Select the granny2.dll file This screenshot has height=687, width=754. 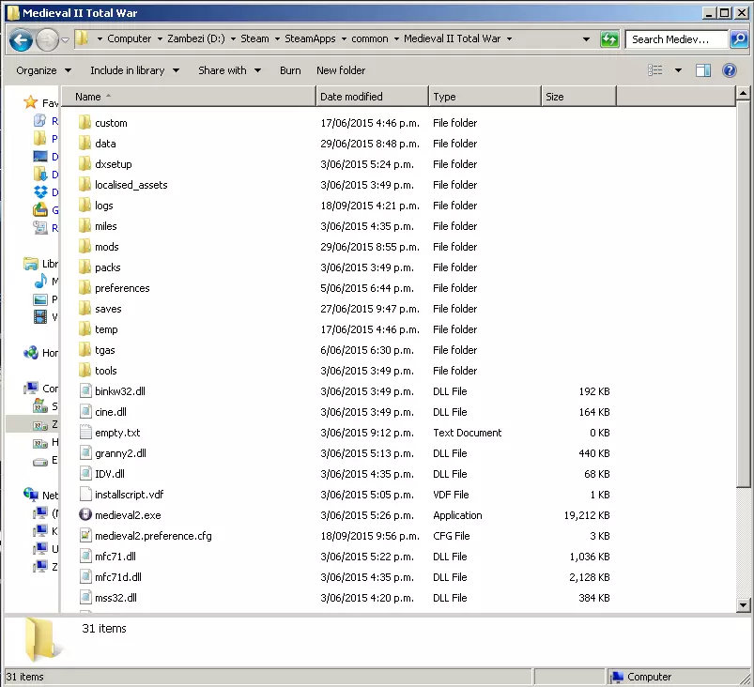point(120,453)
